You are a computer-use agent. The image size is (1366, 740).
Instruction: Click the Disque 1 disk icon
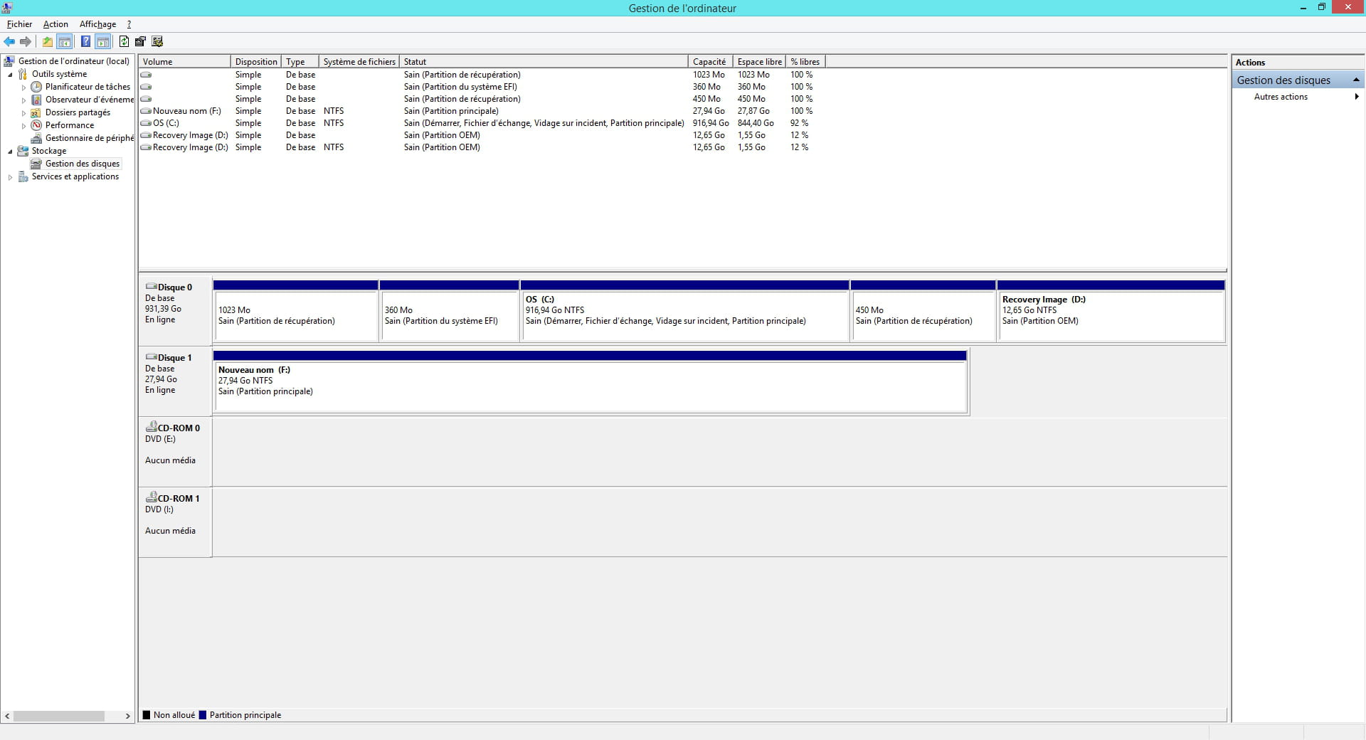(152, 356)
